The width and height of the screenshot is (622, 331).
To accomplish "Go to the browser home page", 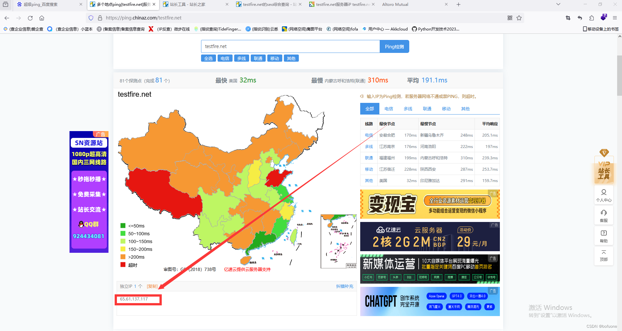I will (42, 18).
